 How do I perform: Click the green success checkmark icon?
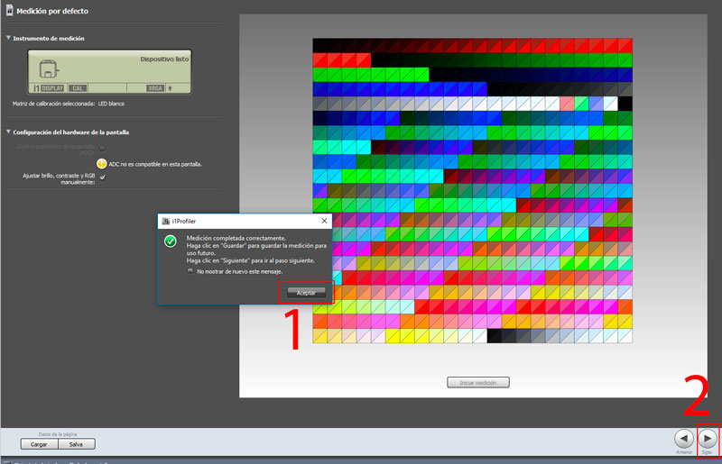[170, 241]
